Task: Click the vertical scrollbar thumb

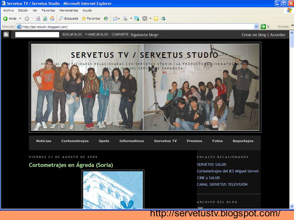Action: [x=292, y=41]
